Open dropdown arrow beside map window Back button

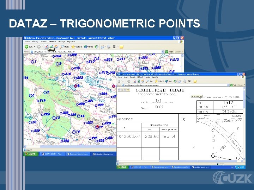[34, 47]
